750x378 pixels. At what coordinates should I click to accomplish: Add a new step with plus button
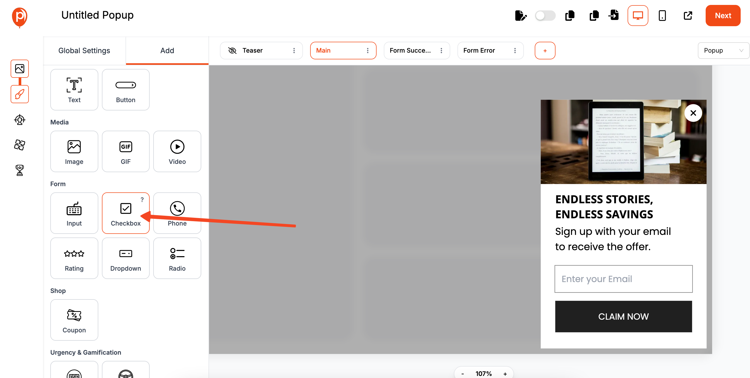click(x=545, y=50)
